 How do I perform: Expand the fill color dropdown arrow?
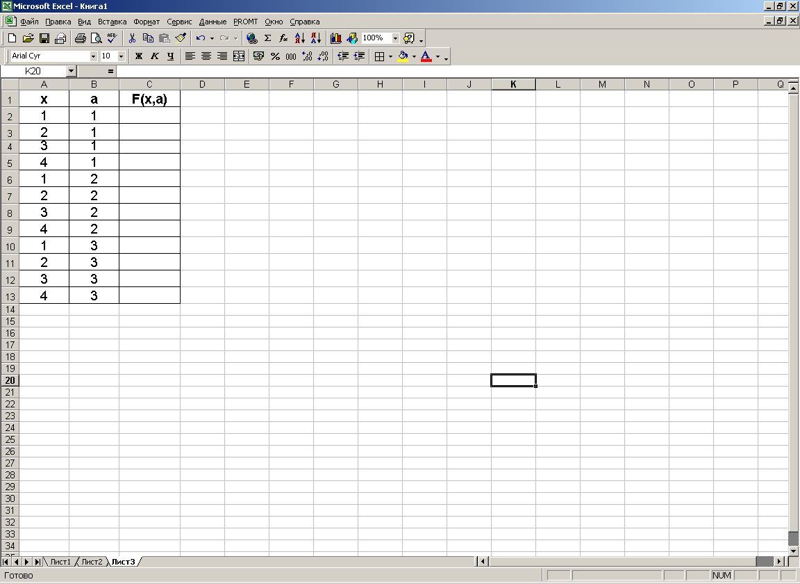click(x=415, y=56)
